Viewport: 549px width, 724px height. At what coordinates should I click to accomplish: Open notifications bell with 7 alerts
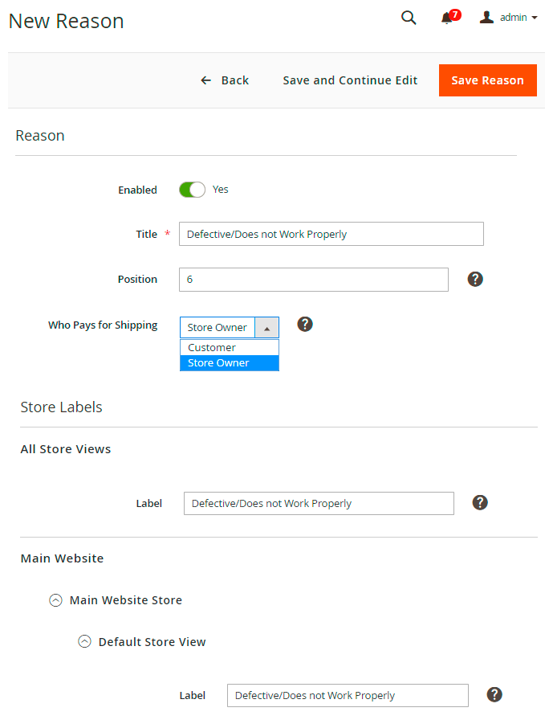[447, 18]
